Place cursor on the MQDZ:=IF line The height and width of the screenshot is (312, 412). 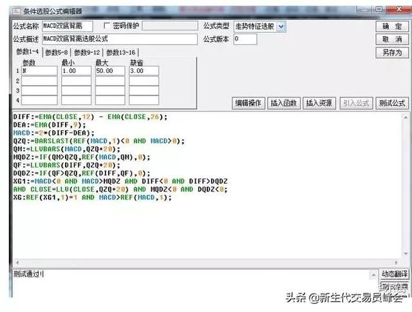pyautogui.click(x=82, y=157)
